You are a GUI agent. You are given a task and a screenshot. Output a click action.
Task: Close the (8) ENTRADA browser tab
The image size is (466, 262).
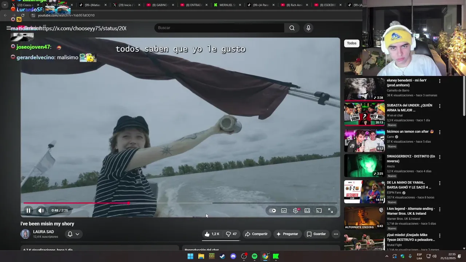pos(206,5)
